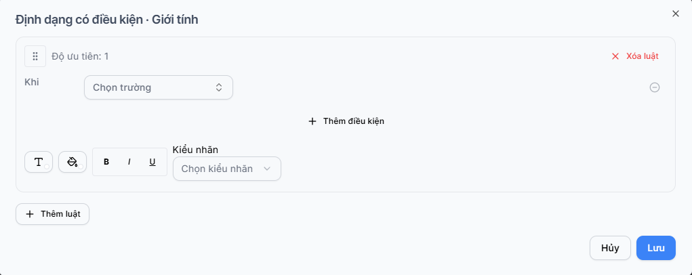This screenshot has width=692, height=275.
Task: Toggle underline formatting (U)
Action: (x=152, y=162)
